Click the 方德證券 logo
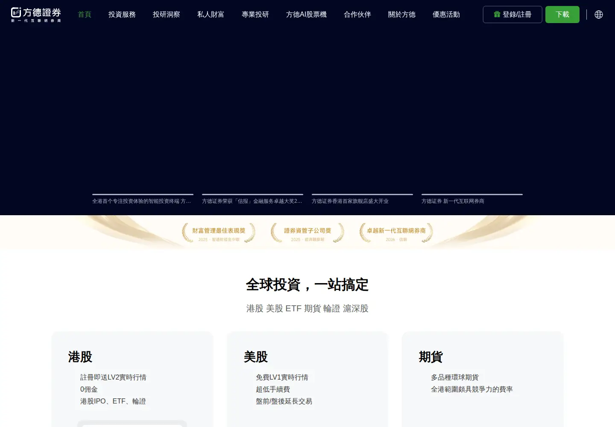 pyautogui.click(x=36, y=15)
